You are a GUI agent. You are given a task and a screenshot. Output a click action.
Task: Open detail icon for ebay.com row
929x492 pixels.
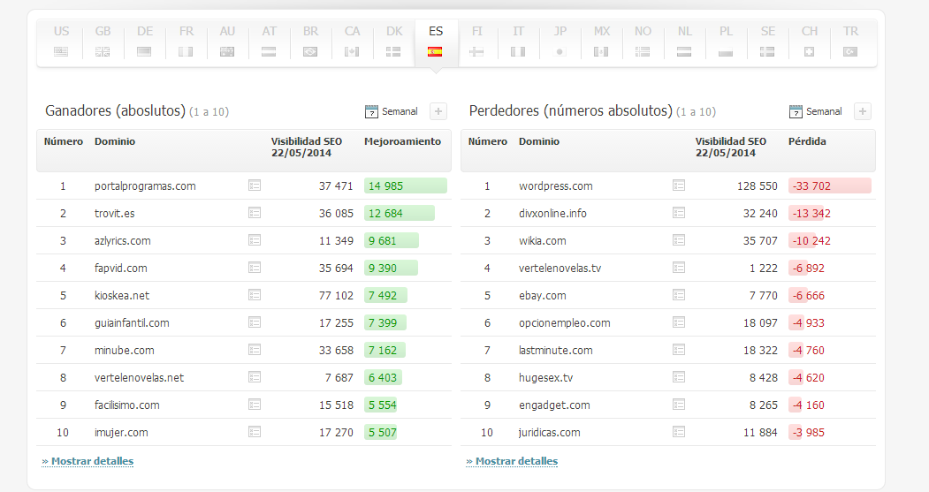(679, 295)
